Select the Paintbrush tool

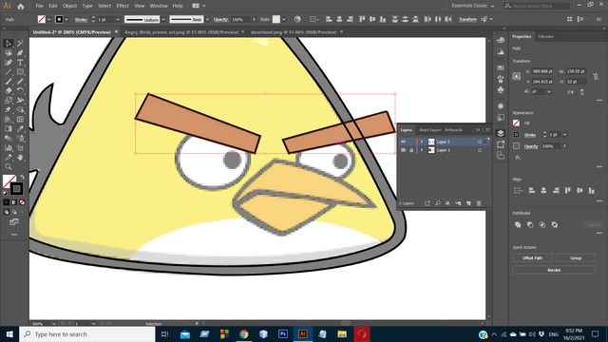point(9,82)
